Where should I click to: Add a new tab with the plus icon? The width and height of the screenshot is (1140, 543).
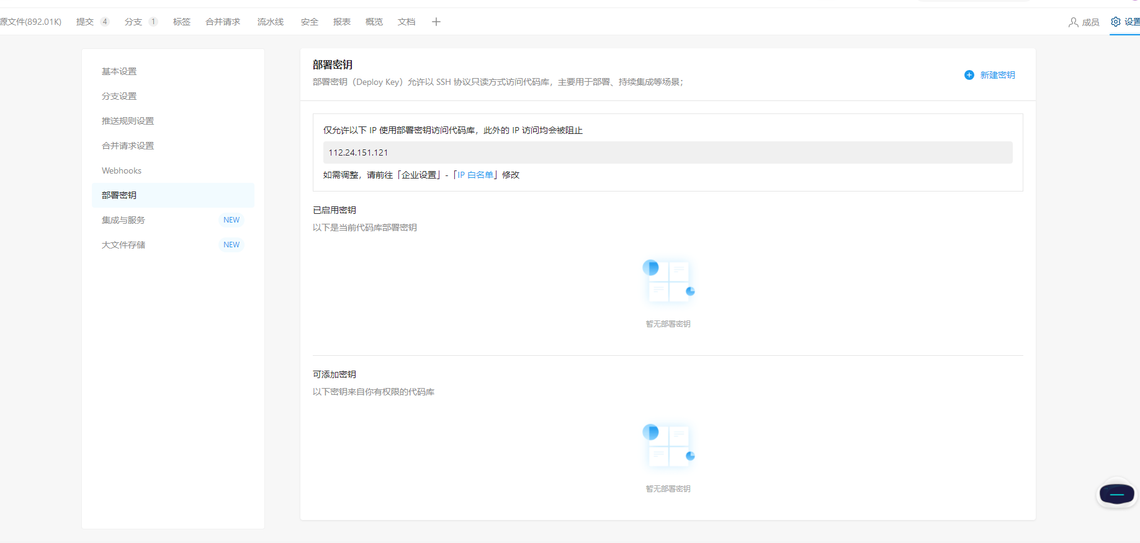(x=436, y=22)
